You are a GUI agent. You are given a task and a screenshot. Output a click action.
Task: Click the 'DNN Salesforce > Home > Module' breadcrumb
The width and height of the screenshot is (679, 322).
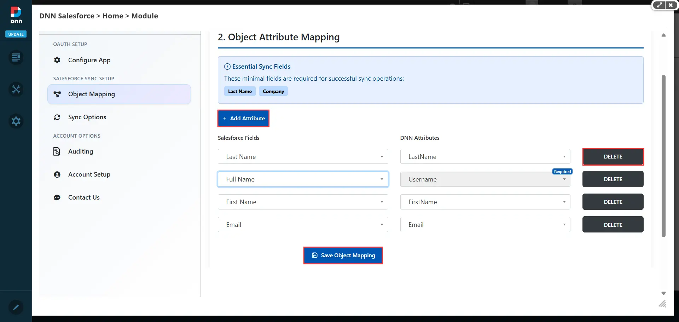click(x=99, y=16)
